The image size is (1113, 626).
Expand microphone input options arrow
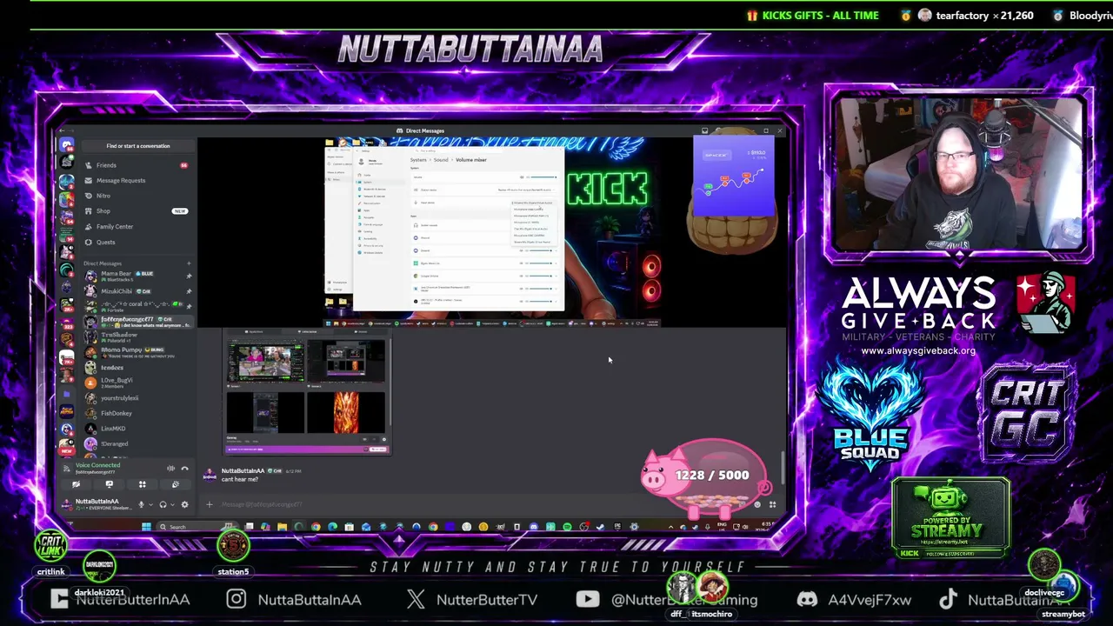coord(150,504)
